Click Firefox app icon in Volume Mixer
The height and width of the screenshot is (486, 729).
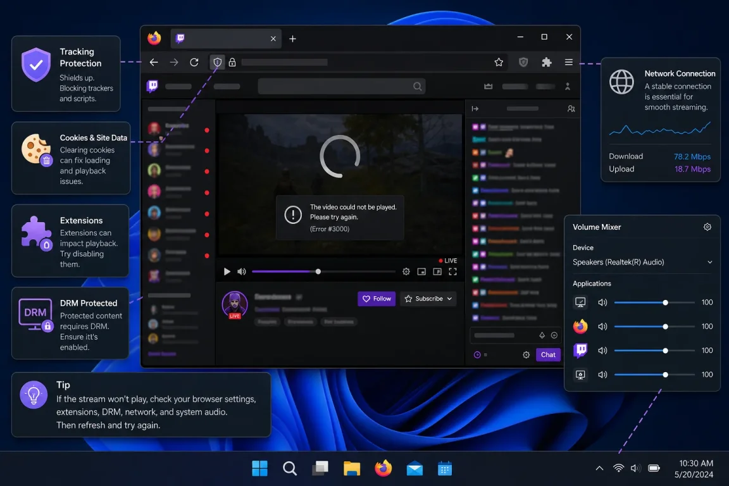[580, 327]
